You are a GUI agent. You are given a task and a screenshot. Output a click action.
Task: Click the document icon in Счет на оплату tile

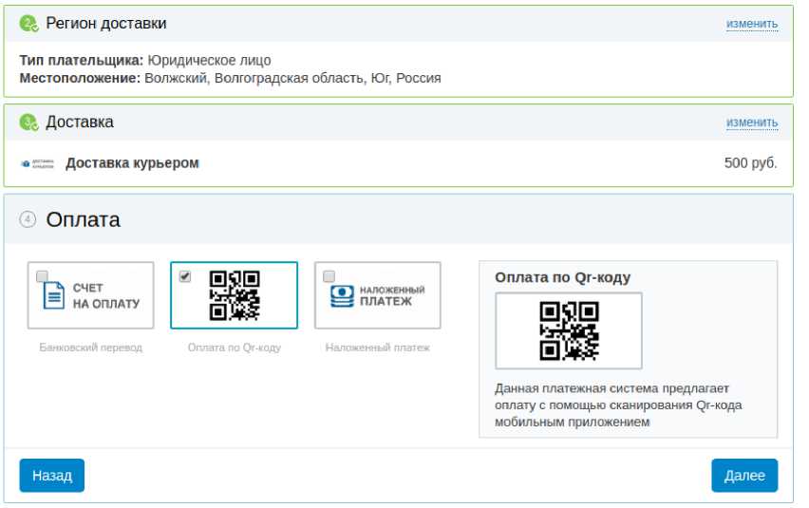(x=54, y=294)
